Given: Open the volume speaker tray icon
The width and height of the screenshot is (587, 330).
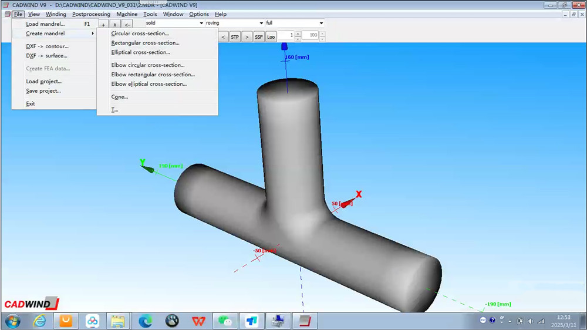Looking at the screenshot, I should coord(531,321).
